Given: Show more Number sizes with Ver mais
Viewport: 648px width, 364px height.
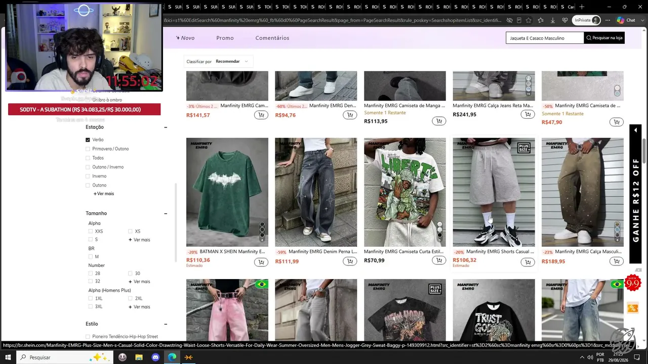Looking at the screenshot, I should (x=139, y=282).
